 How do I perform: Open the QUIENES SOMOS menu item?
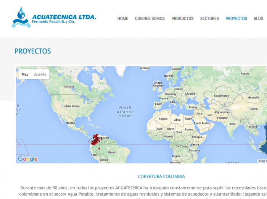[150, 18]
